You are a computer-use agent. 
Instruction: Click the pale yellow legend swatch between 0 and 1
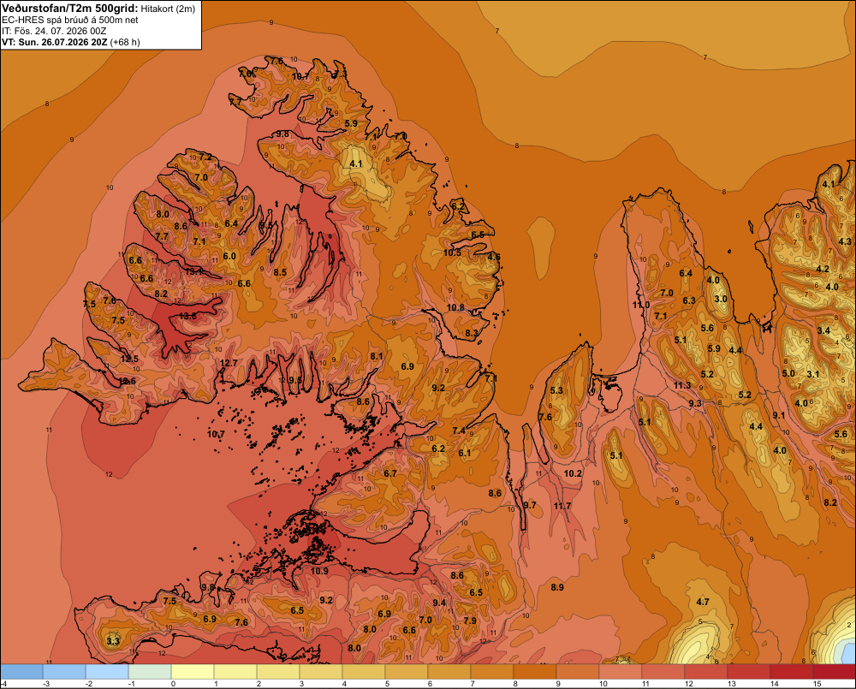193,672
